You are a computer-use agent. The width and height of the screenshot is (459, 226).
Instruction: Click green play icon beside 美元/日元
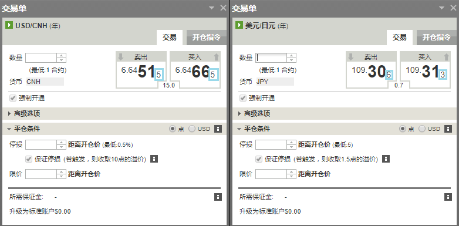tap(239, 25)
